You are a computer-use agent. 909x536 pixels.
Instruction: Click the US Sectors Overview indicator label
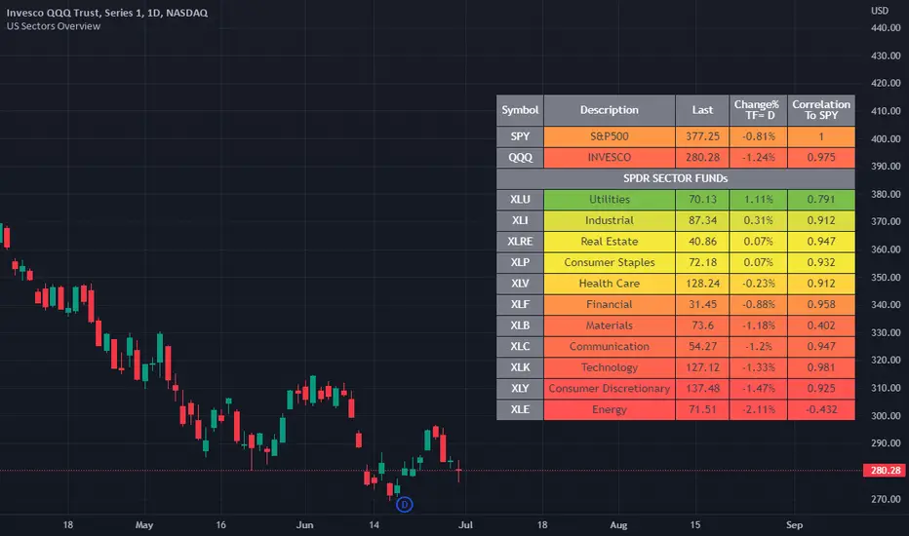54,26
